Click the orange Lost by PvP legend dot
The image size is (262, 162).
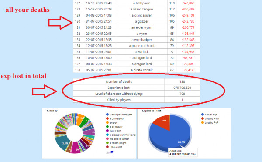click(203, 123)
